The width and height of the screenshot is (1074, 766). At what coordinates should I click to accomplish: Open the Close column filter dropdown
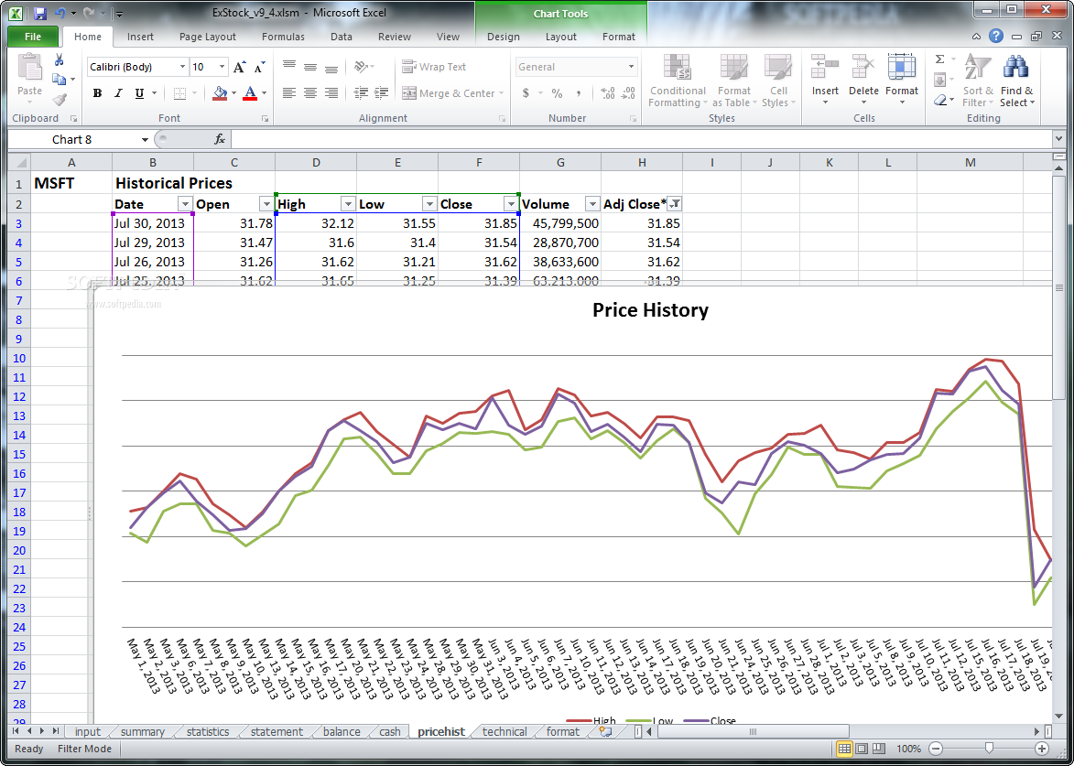511,204
